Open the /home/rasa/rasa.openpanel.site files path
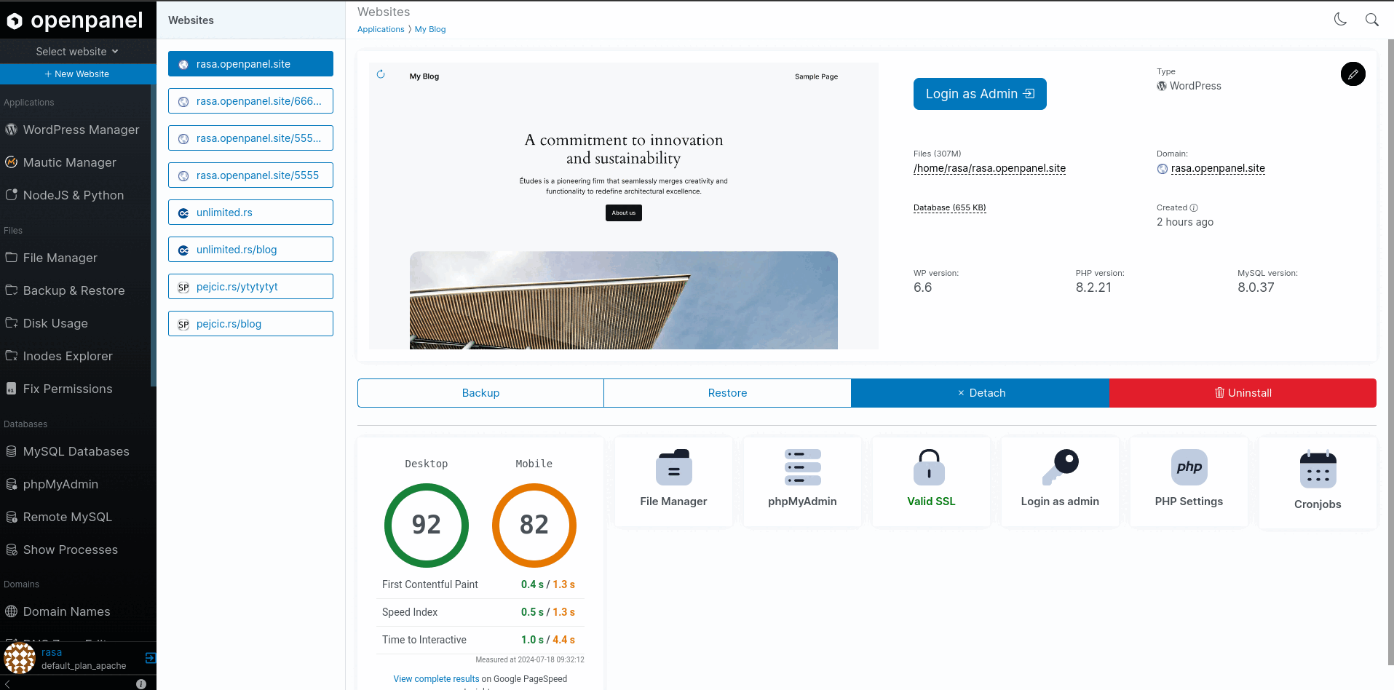The width and height of the screenshot is (1394, 690). pyautogui.click(x=989, y=168)
